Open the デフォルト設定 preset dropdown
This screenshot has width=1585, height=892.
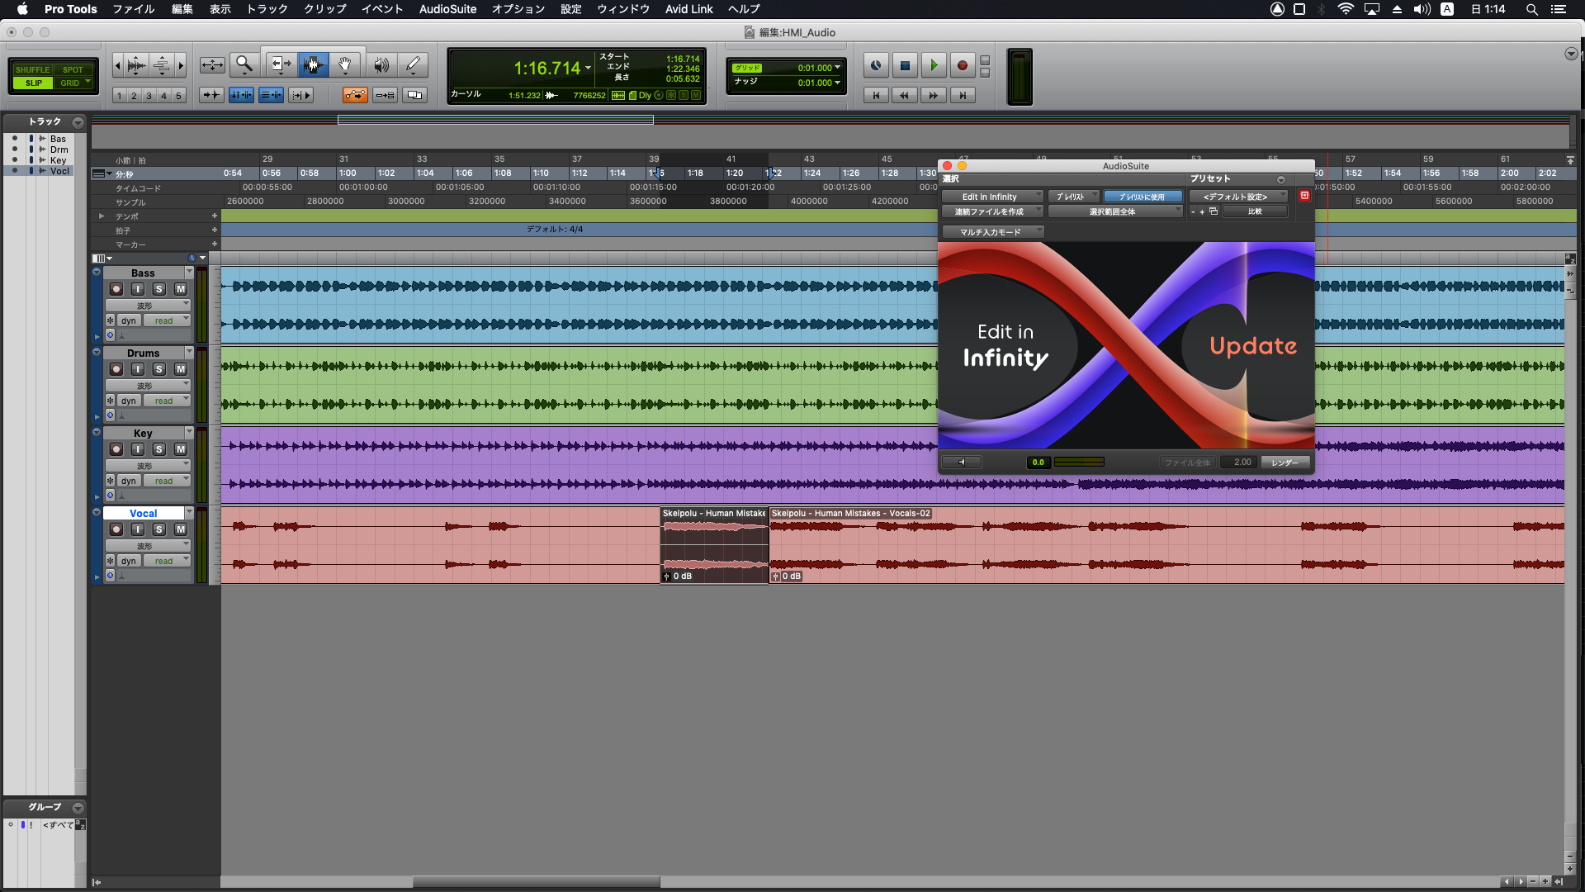point(1238,197)
